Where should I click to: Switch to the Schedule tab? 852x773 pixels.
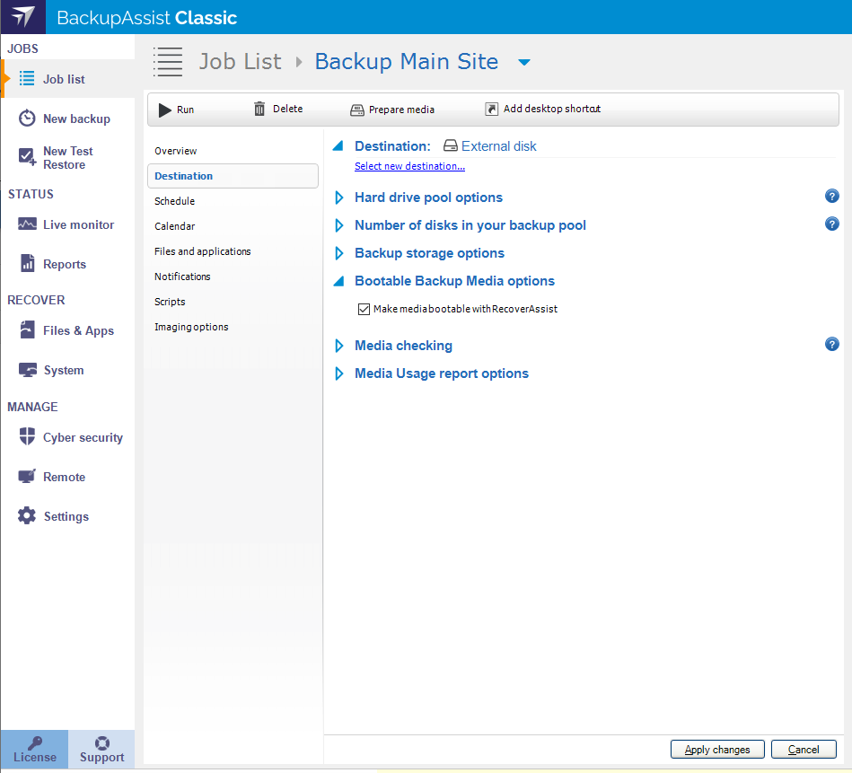(174, 201)
